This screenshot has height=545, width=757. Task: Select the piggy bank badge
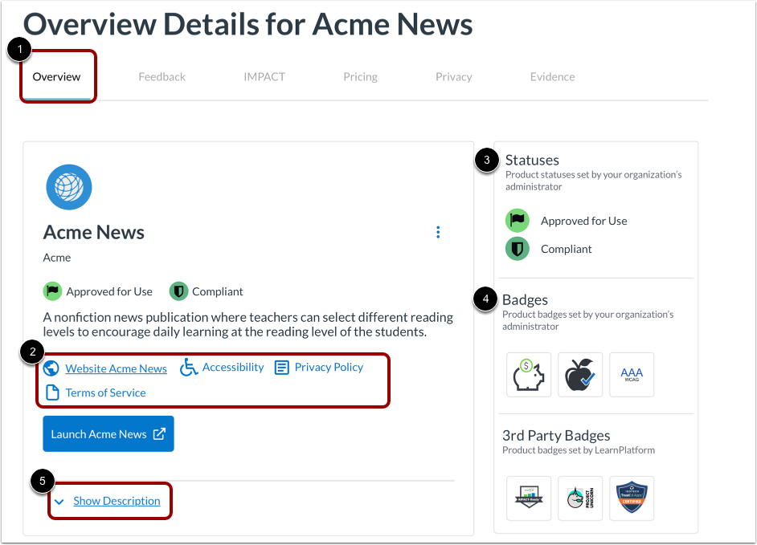(x=529, y=375)
